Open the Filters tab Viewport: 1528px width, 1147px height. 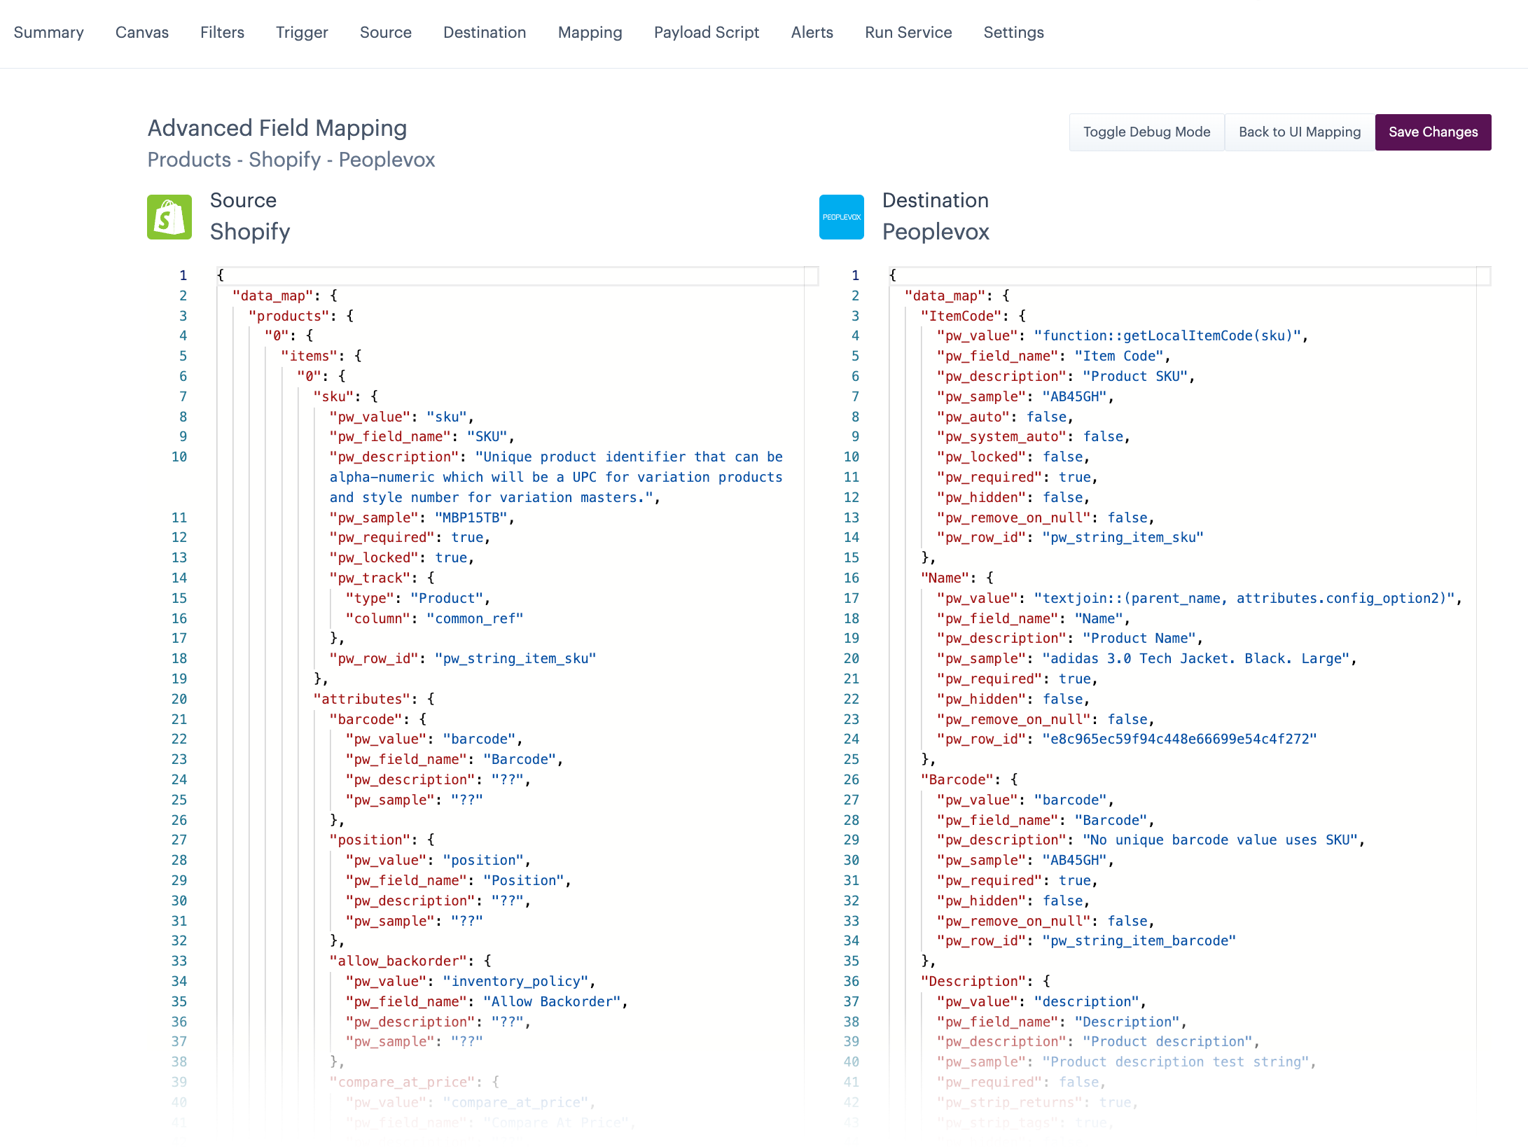[222, 32]
